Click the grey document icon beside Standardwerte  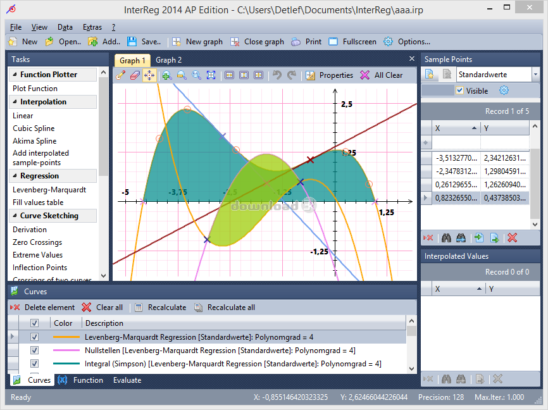pyautogui.click(x=447, y=74)
